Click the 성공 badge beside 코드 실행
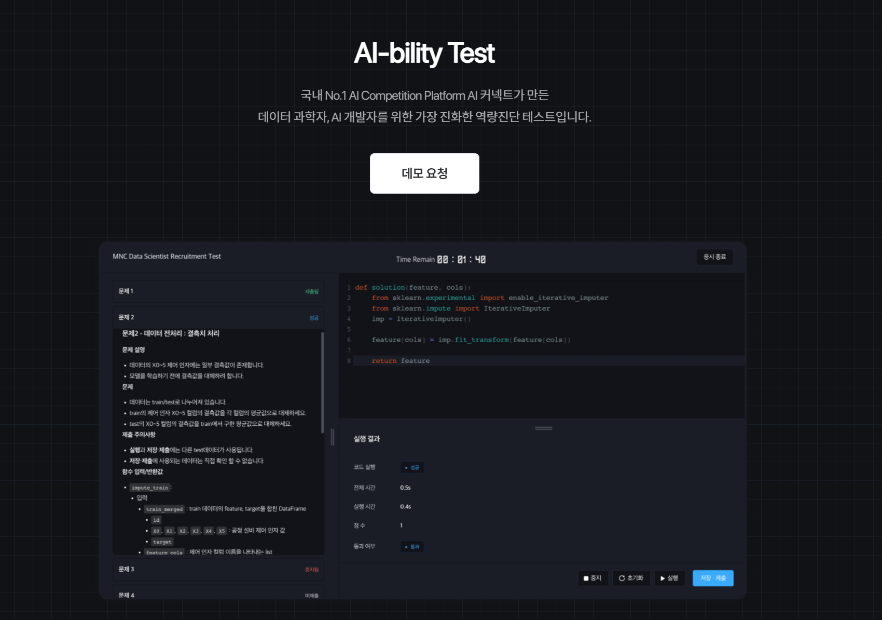Image resolution: width=882 pixels, height=620 pixels. coord(412,468)
